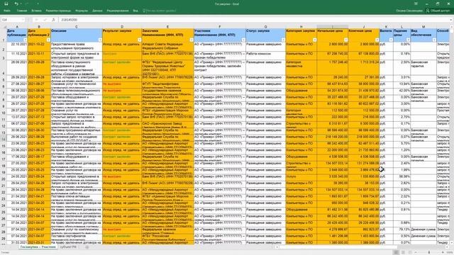454x255 pixels.
Task: Open the Главная ribbon tab
Action: coord(22,11)
